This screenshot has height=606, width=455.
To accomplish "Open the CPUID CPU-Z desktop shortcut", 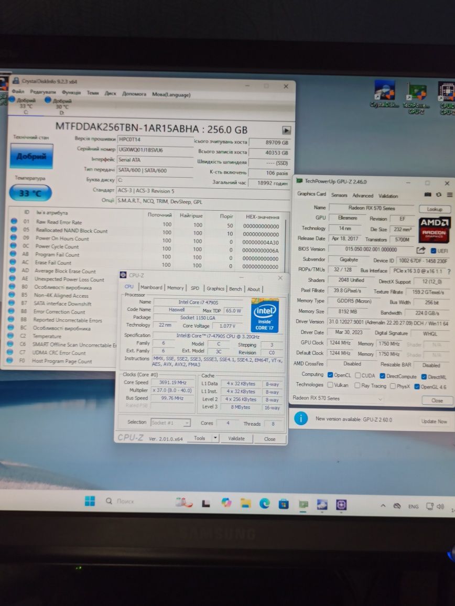I will tap(447, 98).
